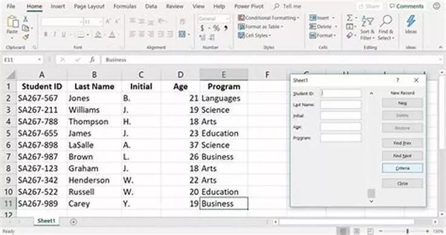Apply Comma Style format
Image resolution: width=446 pixels, height=235 pixels.
226,28
